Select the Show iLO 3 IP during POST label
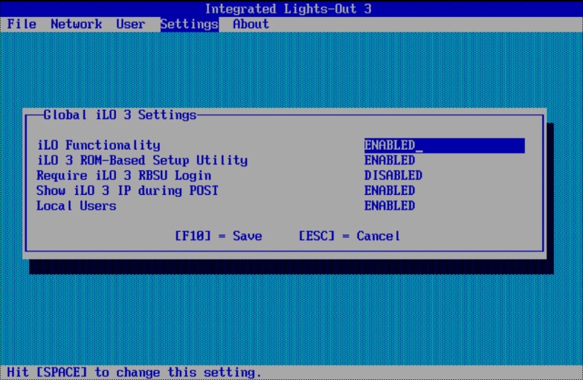The height and width of the screenshot is (380, 583). 127,190
